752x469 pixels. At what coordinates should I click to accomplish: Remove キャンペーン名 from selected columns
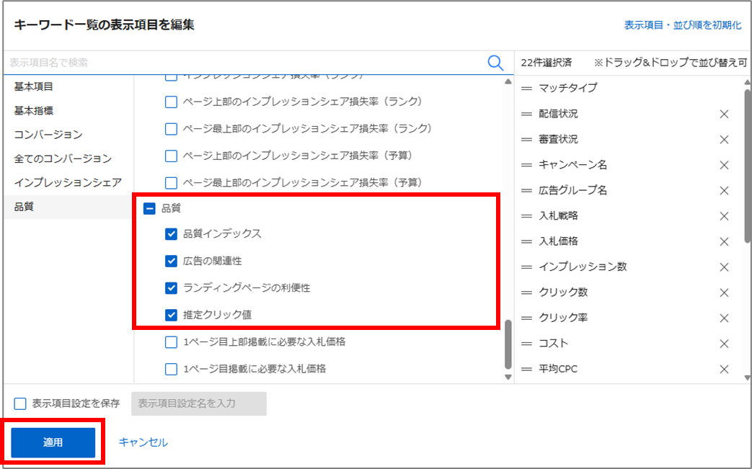724,165
